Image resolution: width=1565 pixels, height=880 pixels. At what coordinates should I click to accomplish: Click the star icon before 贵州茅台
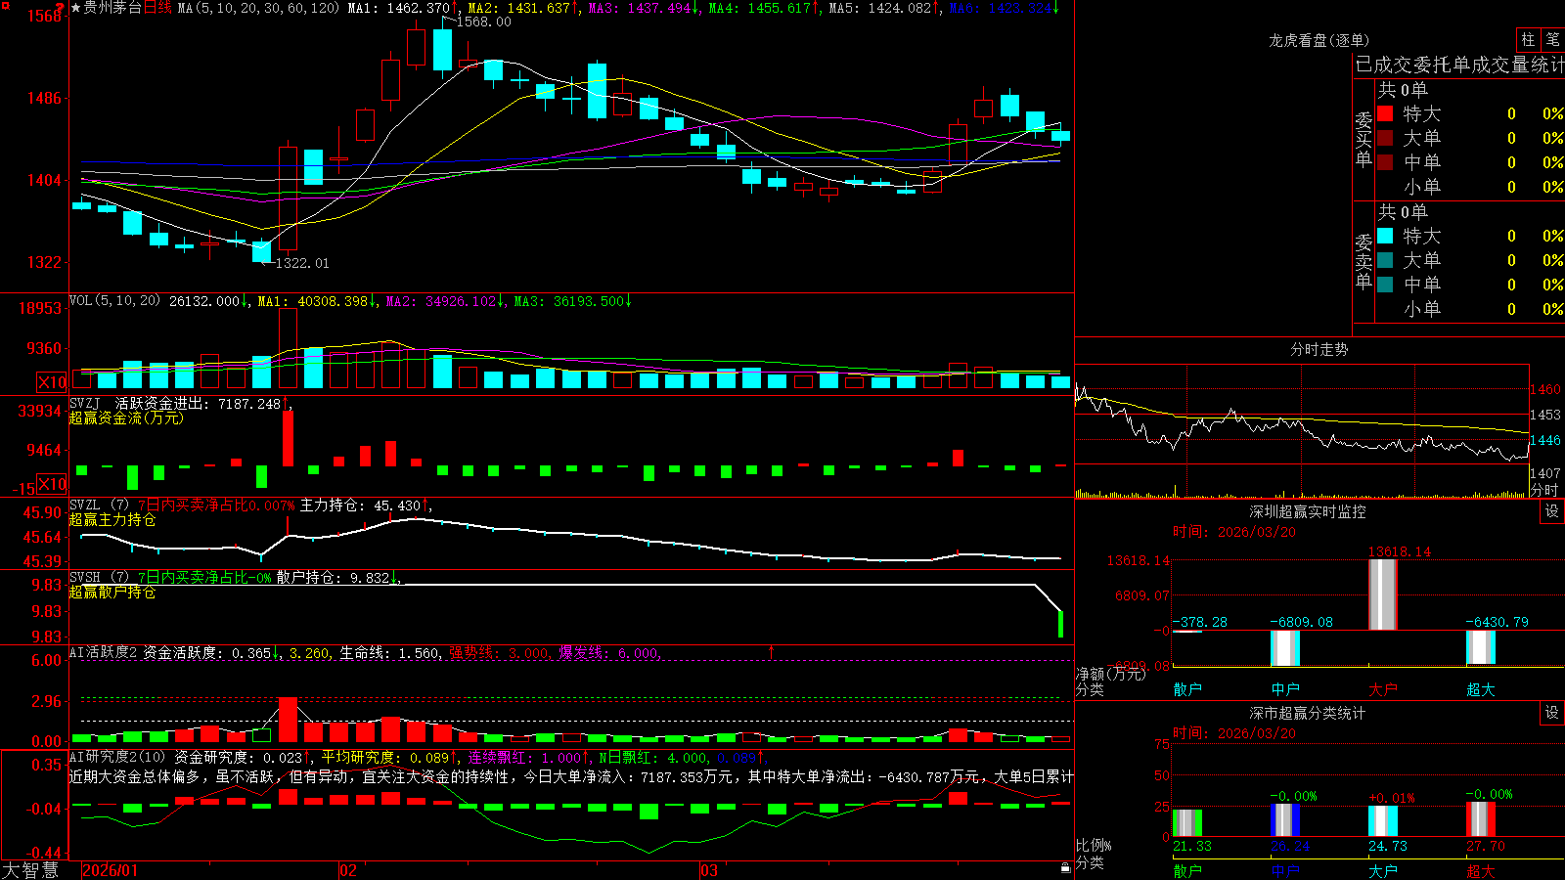[75, 8]
